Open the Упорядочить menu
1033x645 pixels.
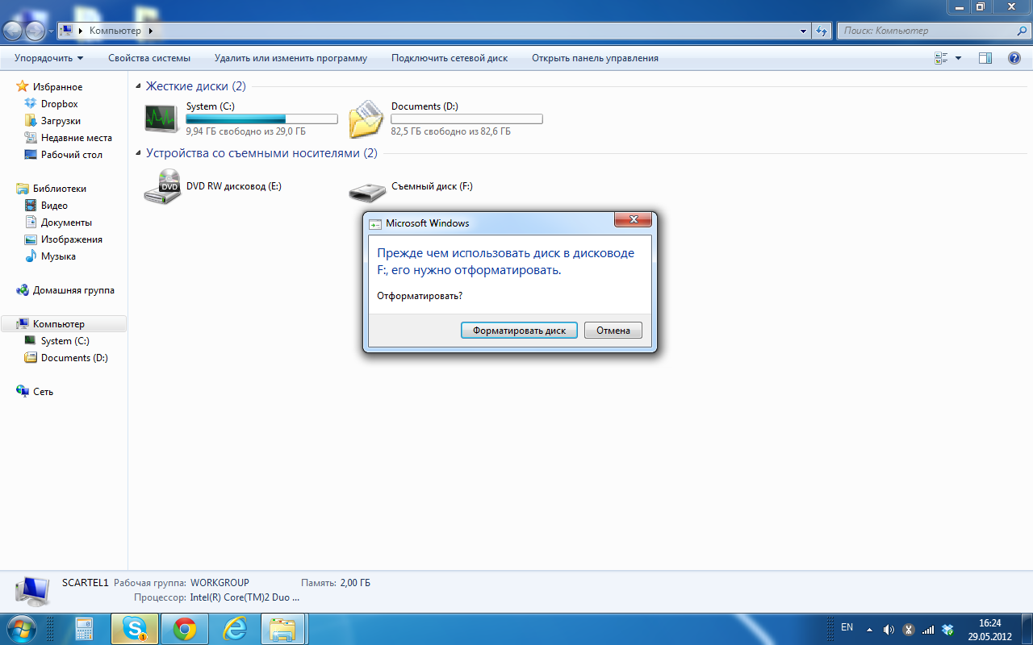tap(49, 58)
